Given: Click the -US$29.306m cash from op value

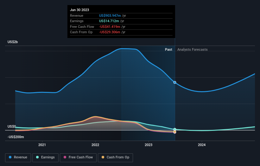Looking at the screenshot, I should 110,32.
